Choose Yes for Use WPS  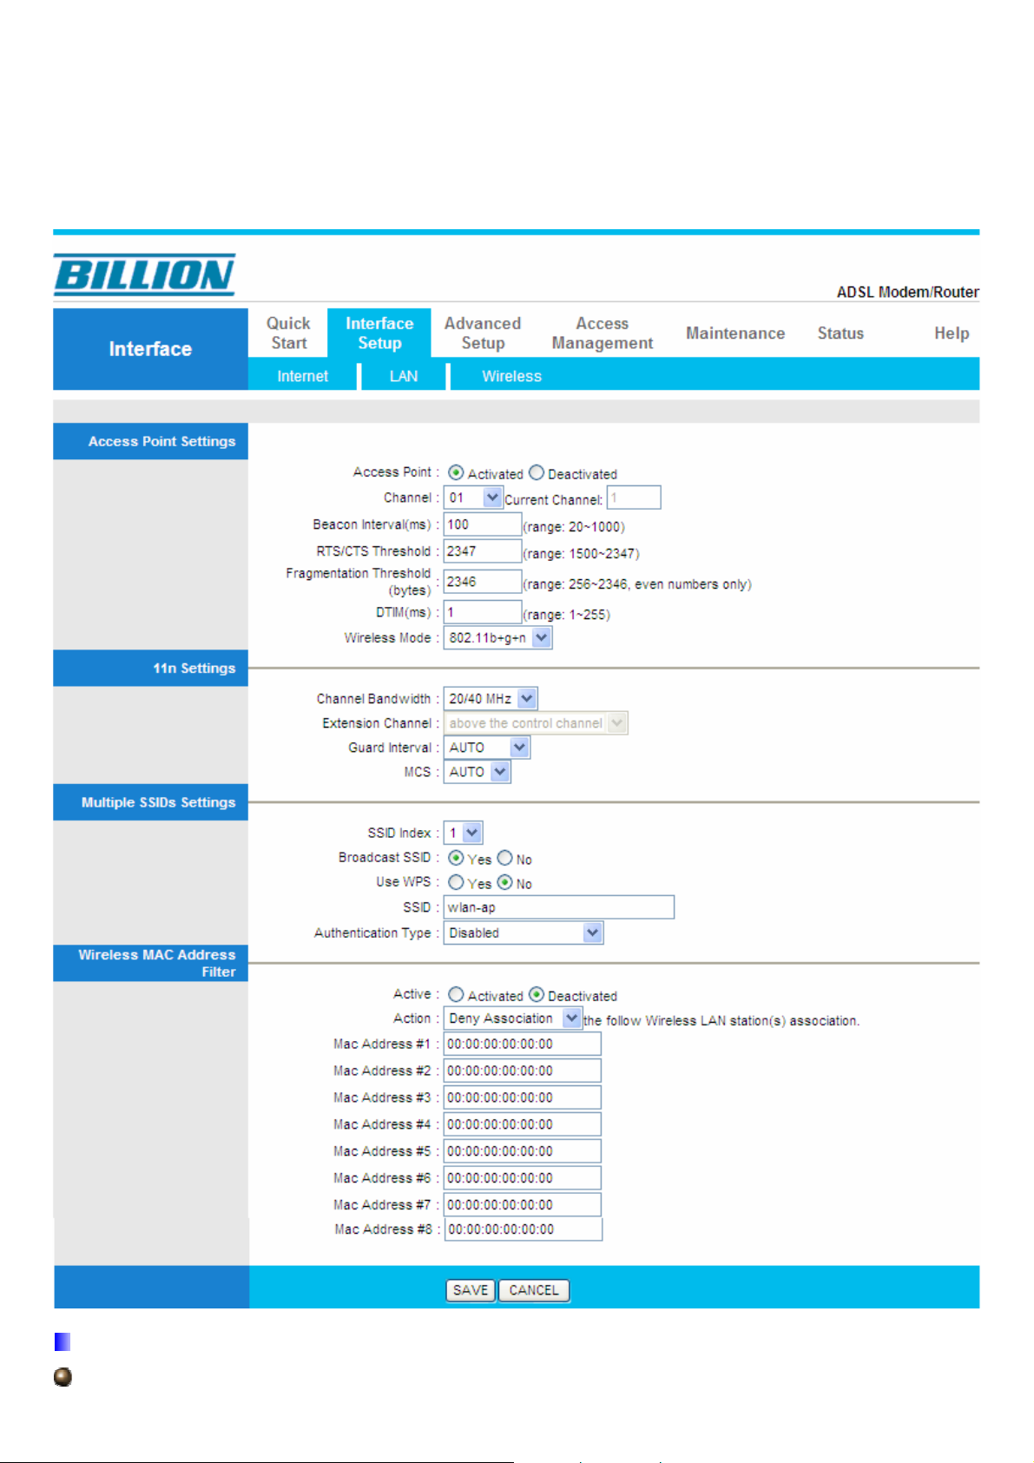(x=456, y=882)
